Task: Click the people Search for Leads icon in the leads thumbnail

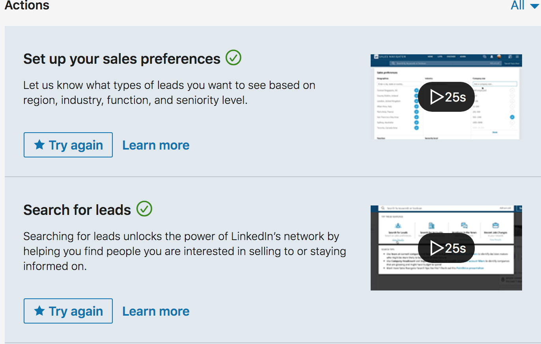Action: (x=398, y=226)
